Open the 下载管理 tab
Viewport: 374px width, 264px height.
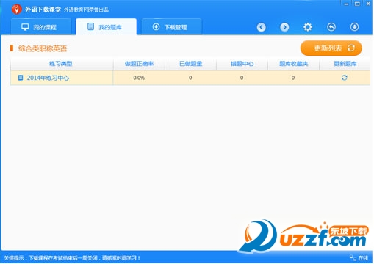[x=172, y=26]
